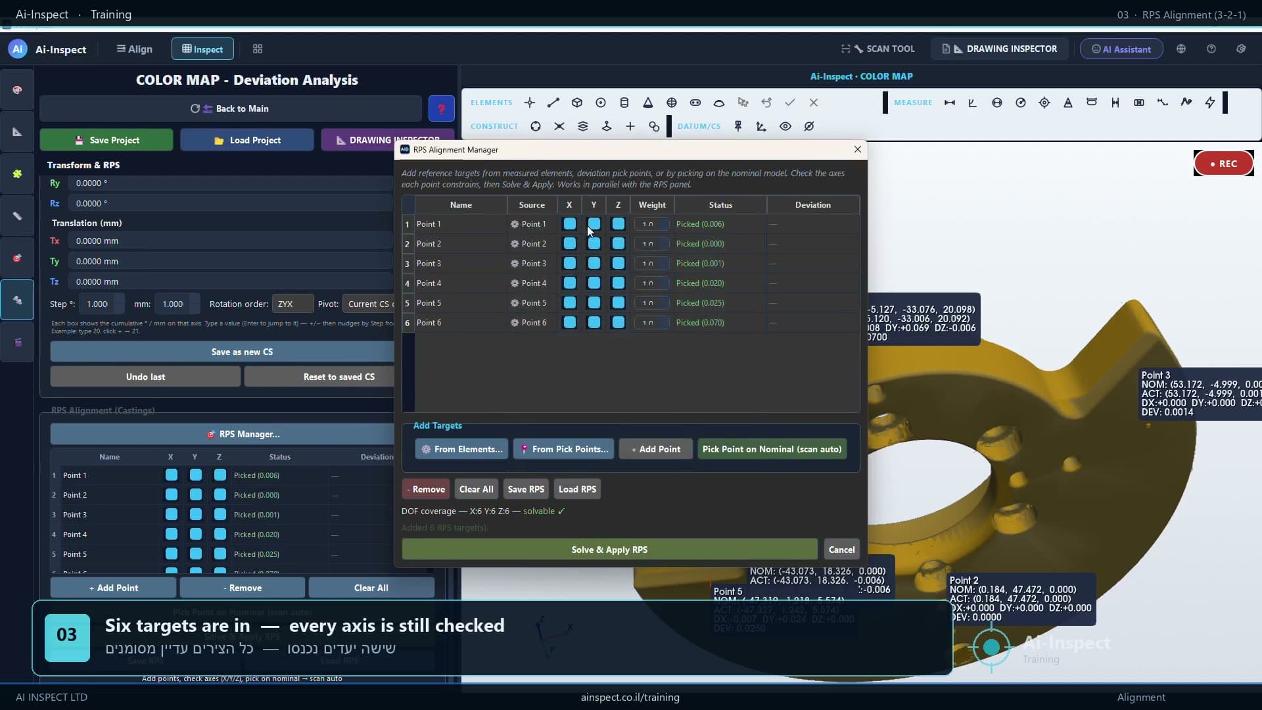Click the eye icon in Datum/CS

[x=785, y=126]
